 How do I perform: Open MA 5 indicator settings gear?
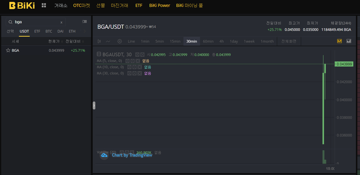(132, 61)
